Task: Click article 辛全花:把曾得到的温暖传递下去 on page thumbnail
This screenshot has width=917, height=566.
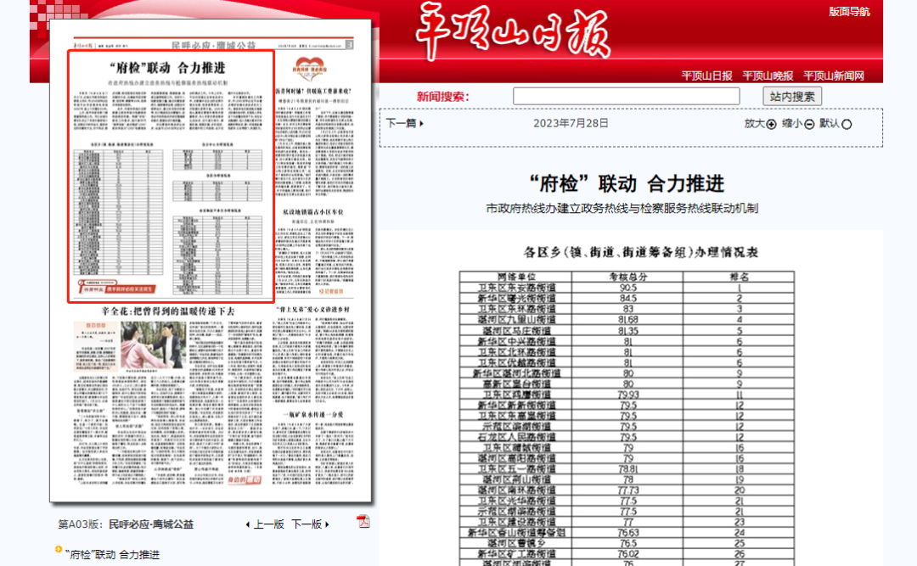Action: 168,311
